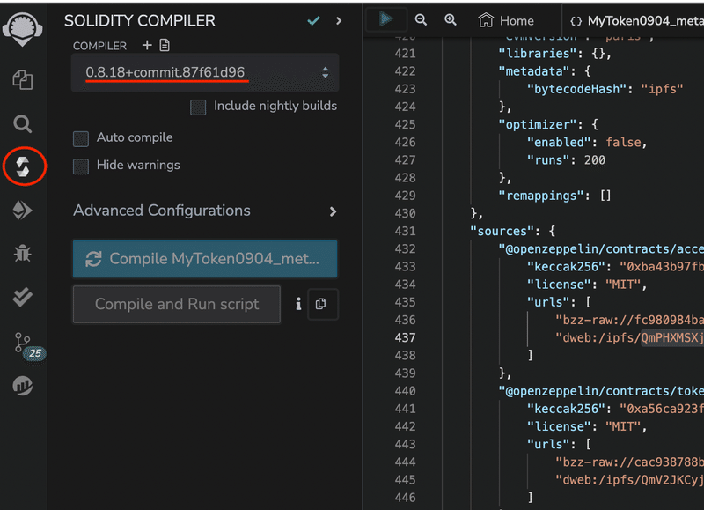The image size is (704, 510).
Task: Click the plus icon to add custom compiler
Action: (x=147, y=45)
